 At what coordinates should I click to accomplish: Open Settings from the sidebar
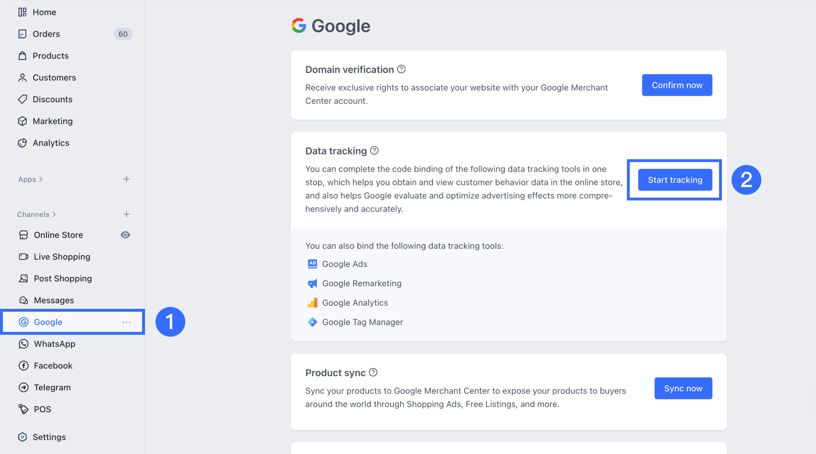pos(49,437)
